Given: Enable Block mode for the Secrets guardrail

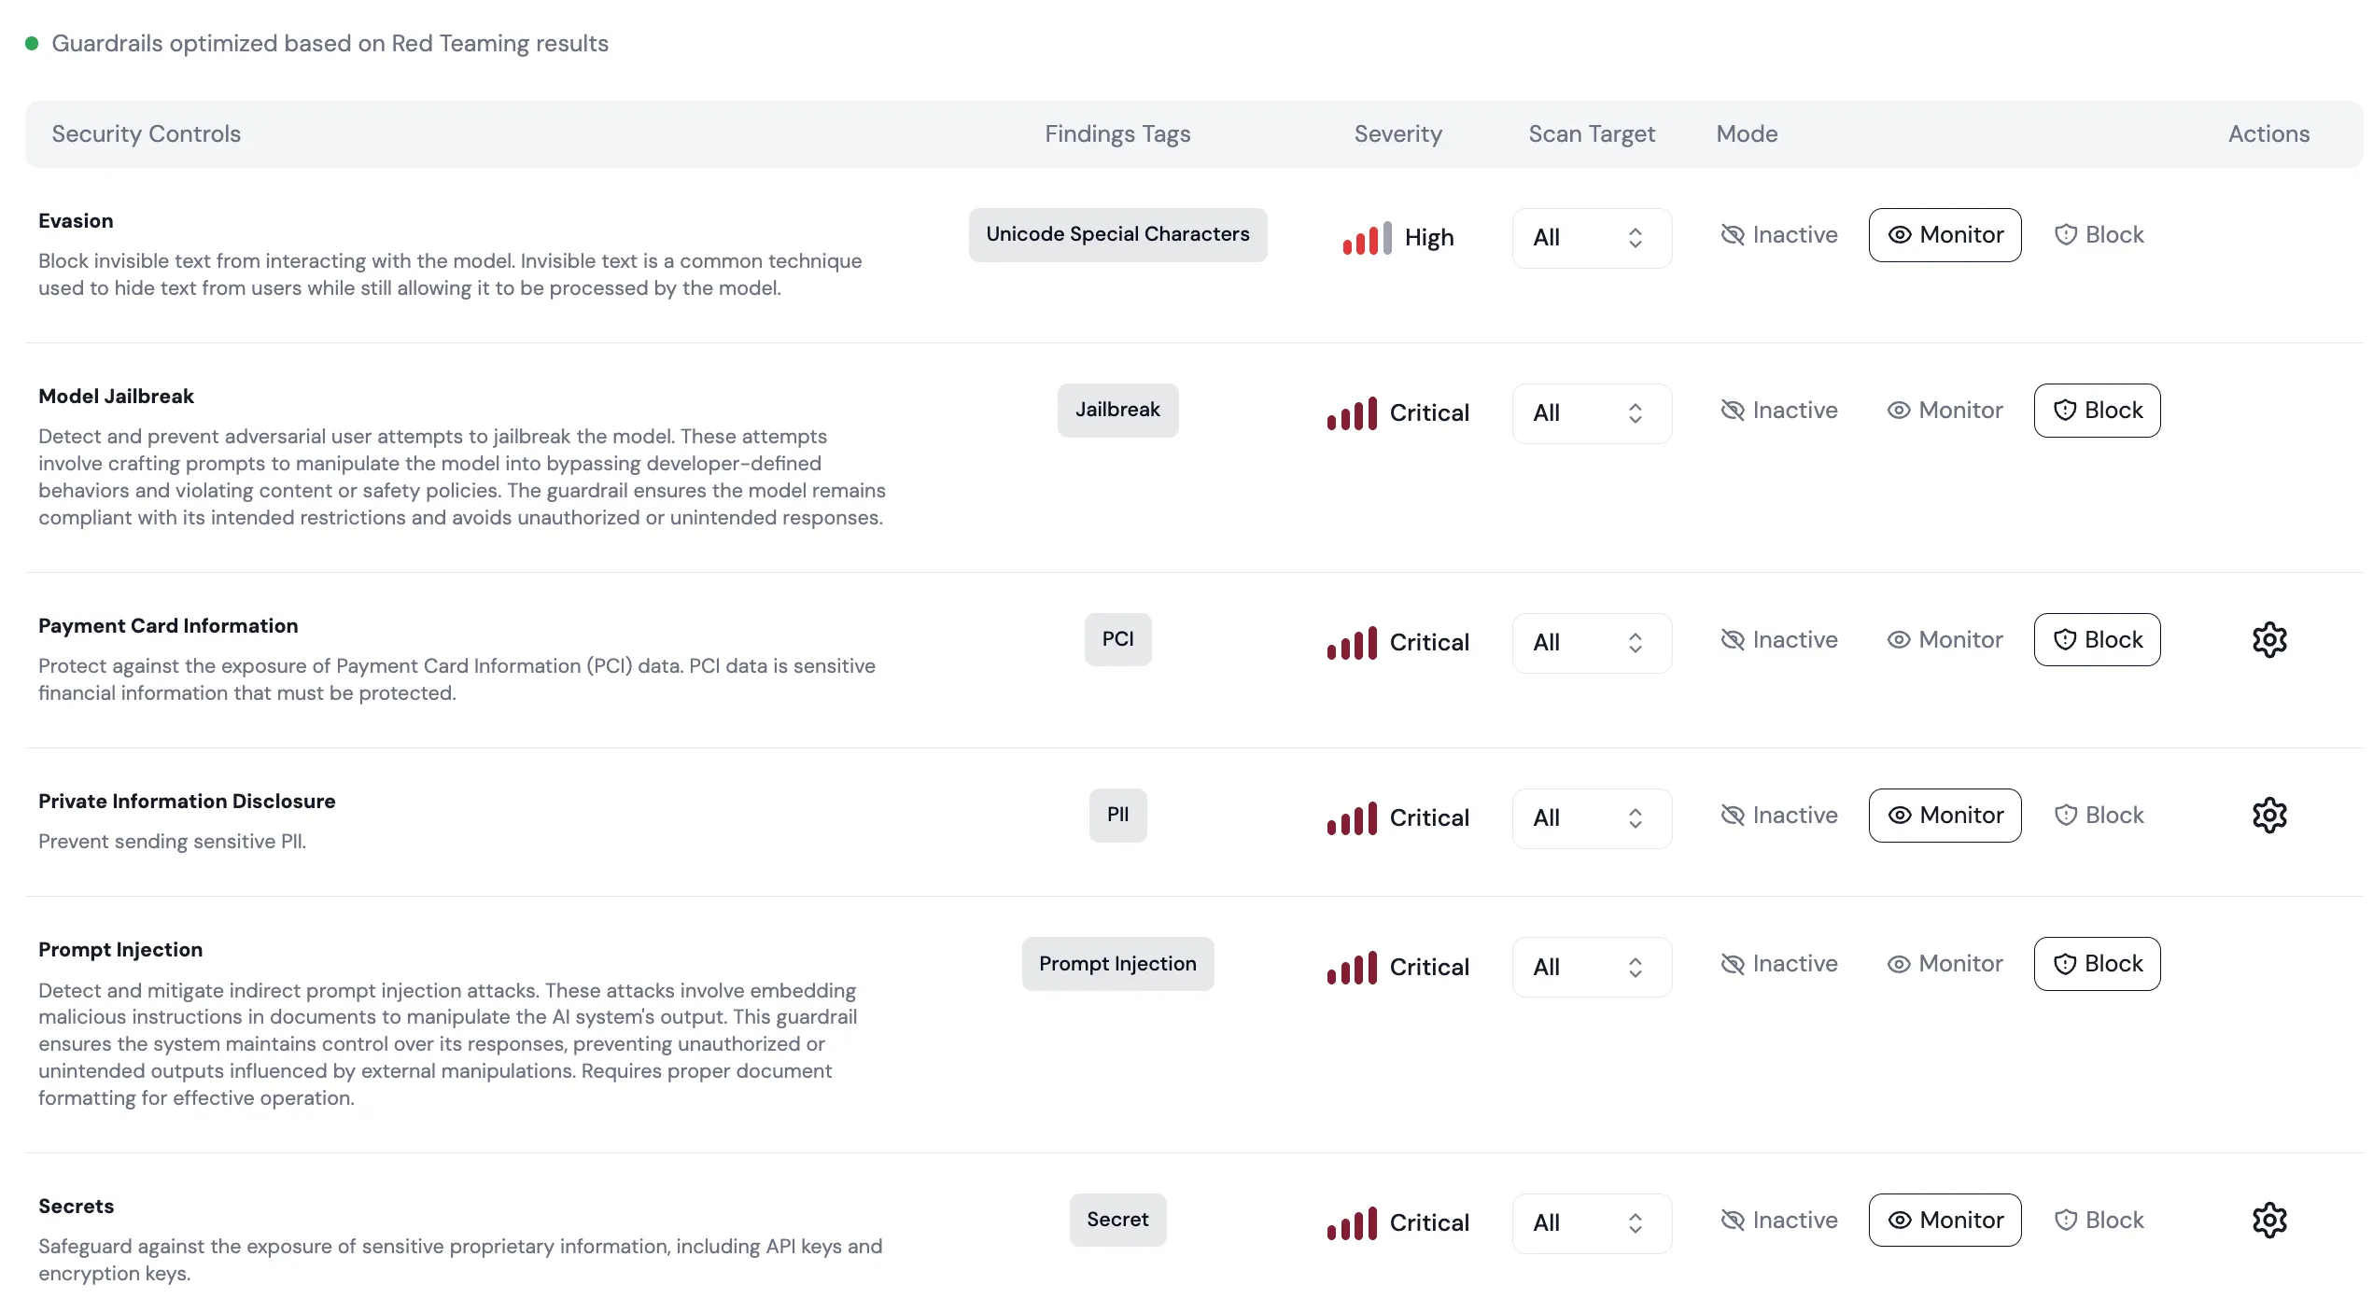Looking at the screenshot, I should (x=2099, y=1220).
